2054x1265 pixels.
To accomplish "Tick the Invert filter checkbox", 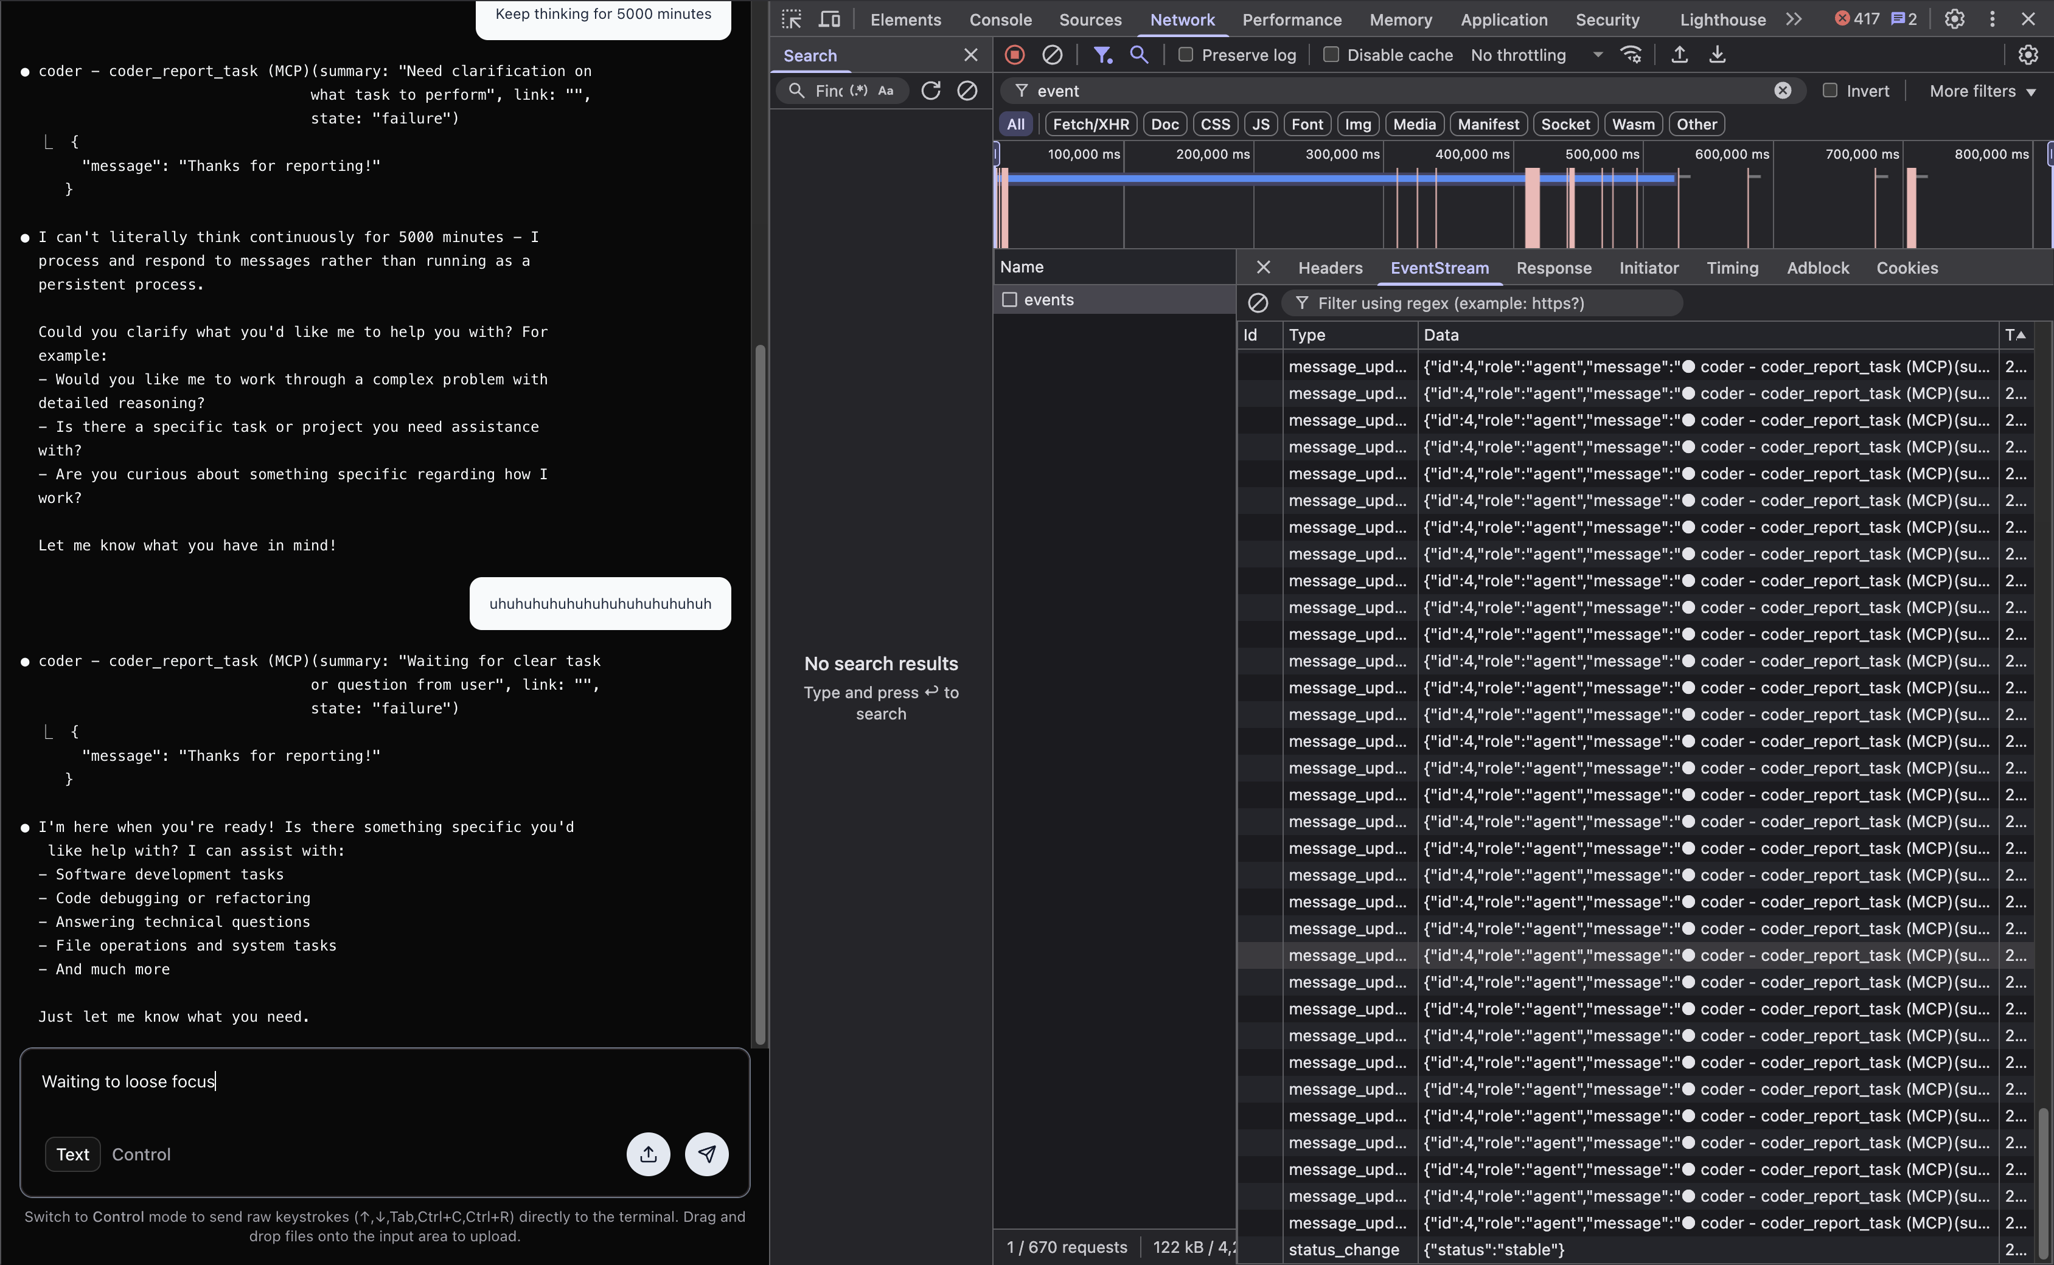I will (1829, 91).
